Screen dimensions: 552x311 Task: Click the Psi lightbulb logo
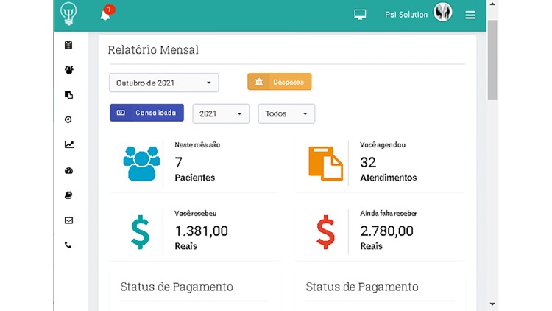coord(68,14)
